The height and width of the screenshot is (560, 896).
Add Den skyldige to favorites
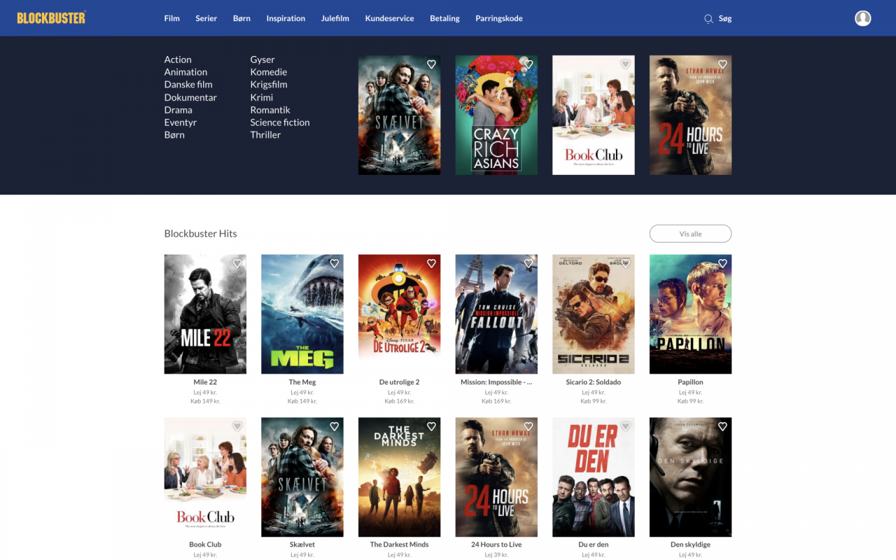[722, 426]
